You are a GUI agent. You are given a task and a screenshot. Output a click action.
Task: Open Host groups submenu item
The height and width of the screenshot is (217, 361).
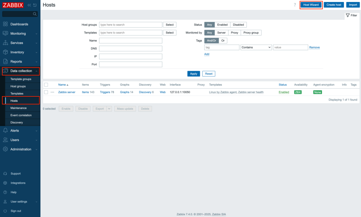[x=18, y=86]
